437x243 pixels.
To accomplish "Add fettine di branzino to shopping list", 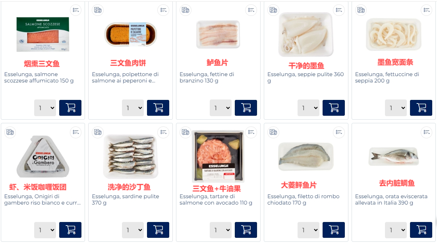I will point(251,10).
